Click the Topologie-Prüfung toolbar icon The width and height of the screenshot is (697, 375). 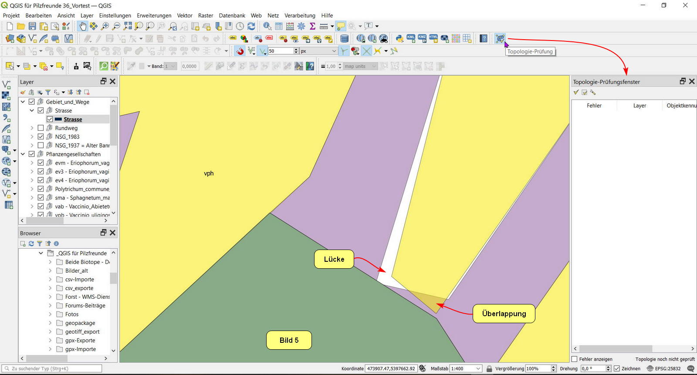click(x=500, y=39)
